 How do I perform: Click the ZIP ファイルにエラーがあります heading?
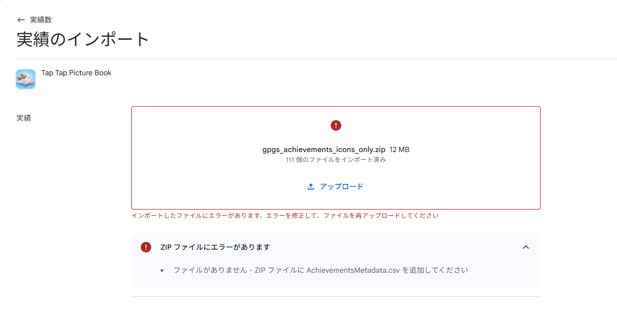[215, 247]
